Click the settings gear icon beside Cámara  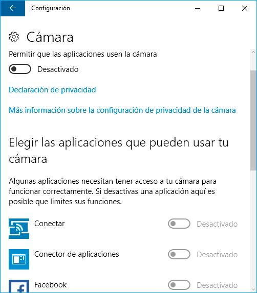tap(14, 37)
